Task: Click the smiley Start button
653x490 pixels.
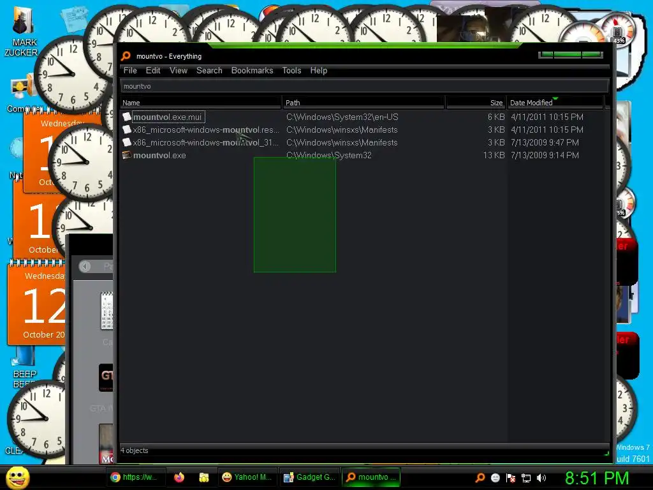Action: click(x=17, y=477)
